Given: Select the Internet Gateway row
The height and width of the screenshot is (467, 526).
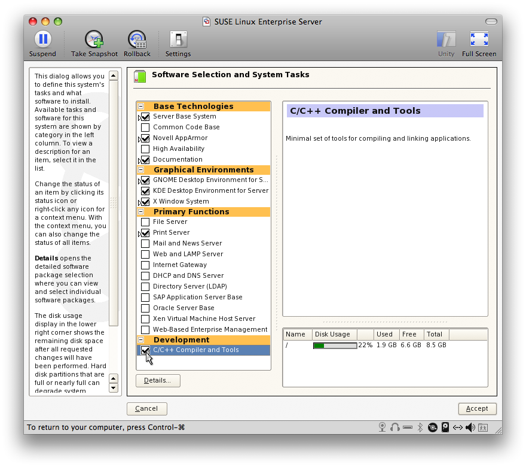Looking at the screenshot, I should point(204,265).
